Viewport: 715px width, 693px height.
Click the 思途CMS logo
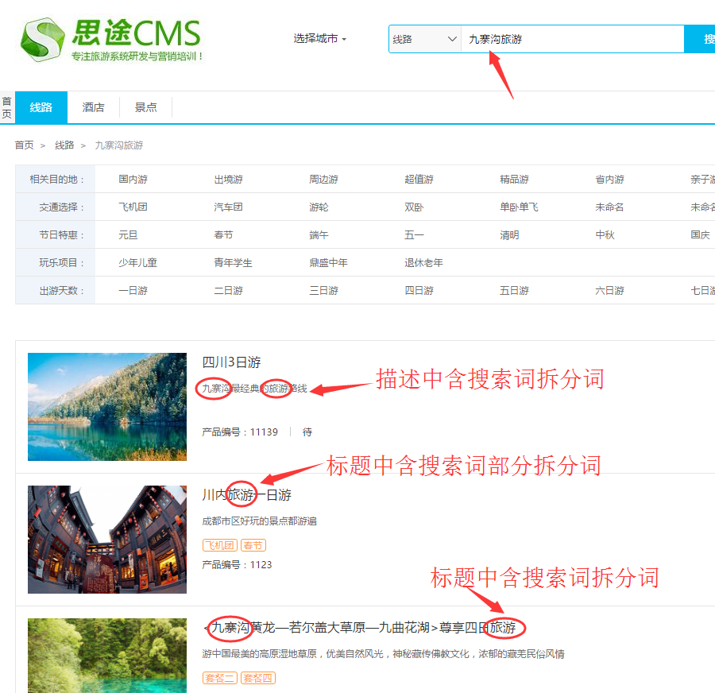click(111, 39)
